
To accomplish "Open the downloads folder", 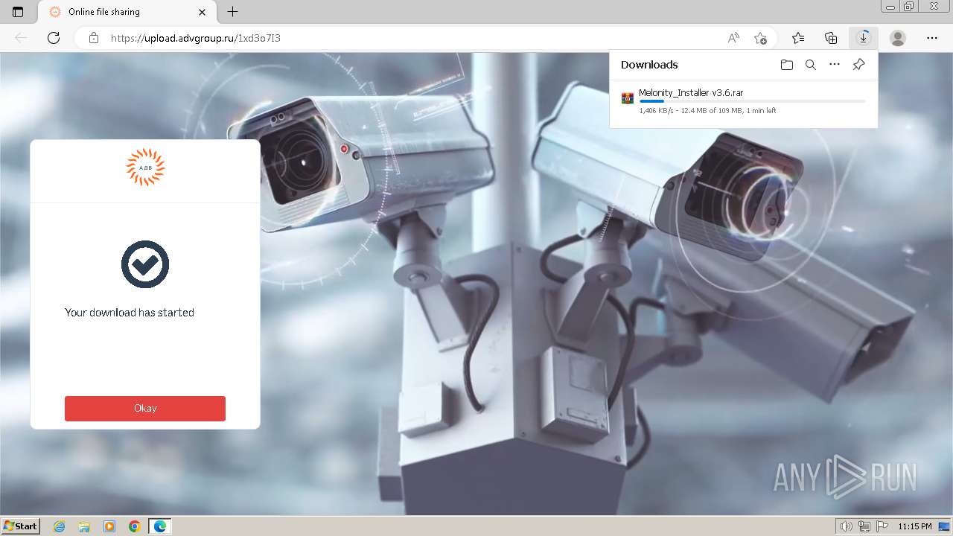I will pyautogui.click(x=787, y=65).
